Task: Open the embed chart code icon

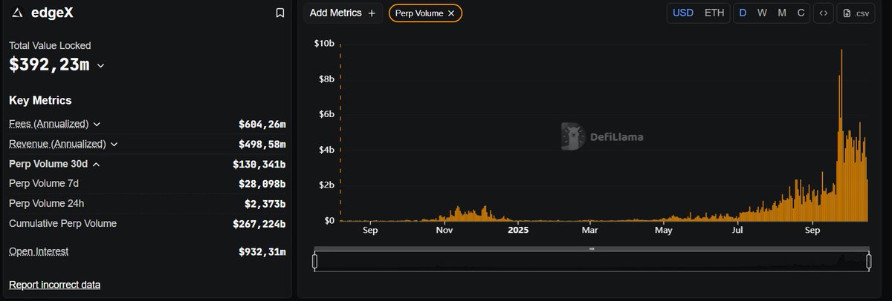Action: (x=823, y=13)
